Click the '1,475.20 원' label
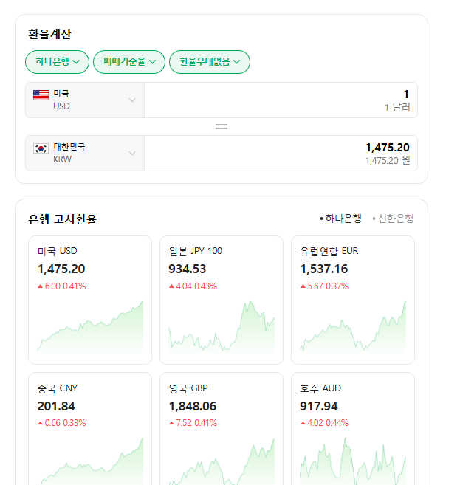This screenshot has width=460, height=485. click(x=388, y=160)
